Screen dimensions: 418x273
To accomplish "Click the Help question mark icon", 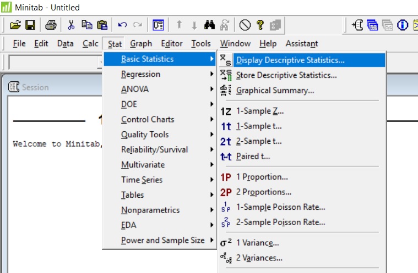I will tap(260, 25).
